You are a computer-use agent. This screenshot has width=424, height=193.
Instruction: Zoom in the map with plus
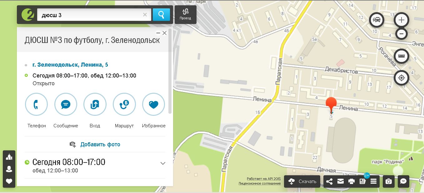pyautogui.click(x=402, y=20)
